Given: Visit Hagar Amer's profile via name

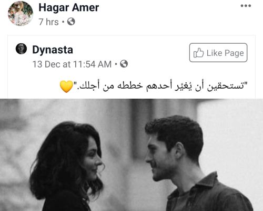Looking at the screenshot, I should pyautogui.click(x=69, y=7).
